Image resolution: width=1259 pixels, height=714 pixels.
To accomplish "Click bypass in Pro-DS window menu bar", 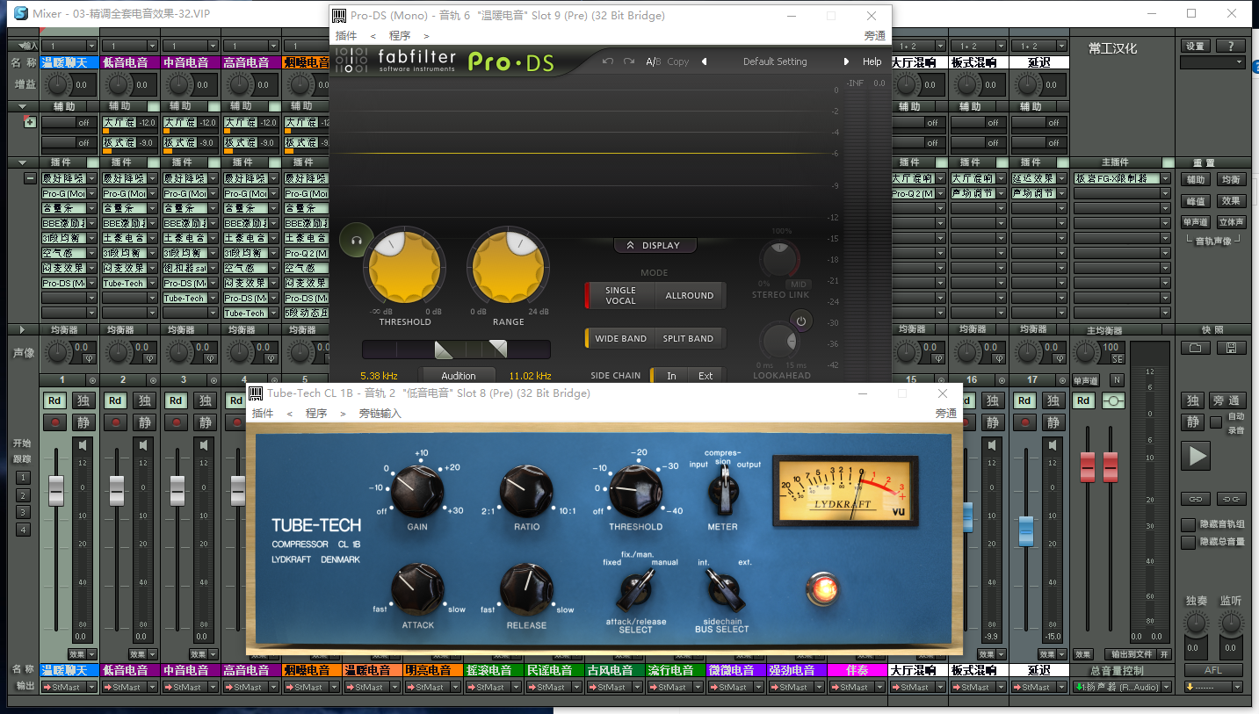I will point(875,35).
